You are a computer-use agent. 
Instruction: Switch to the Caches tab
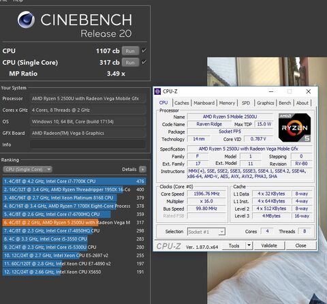(182, 103)
